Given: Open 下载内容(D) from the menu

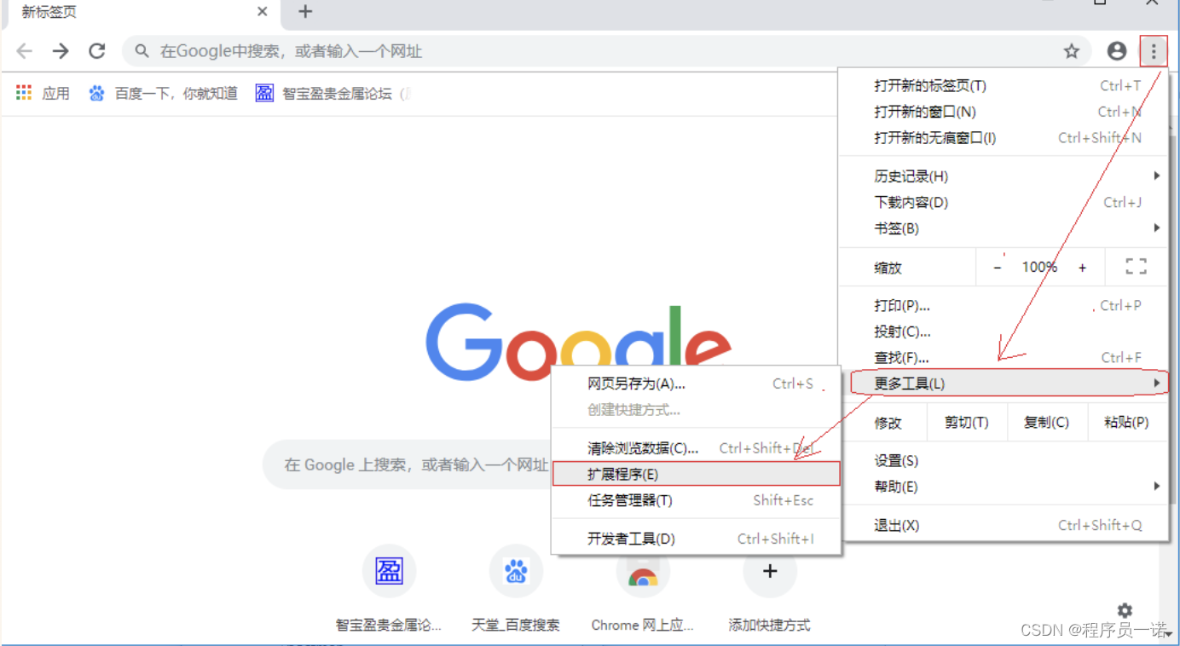Looking at the screenshot, I should pos(1003,202).
